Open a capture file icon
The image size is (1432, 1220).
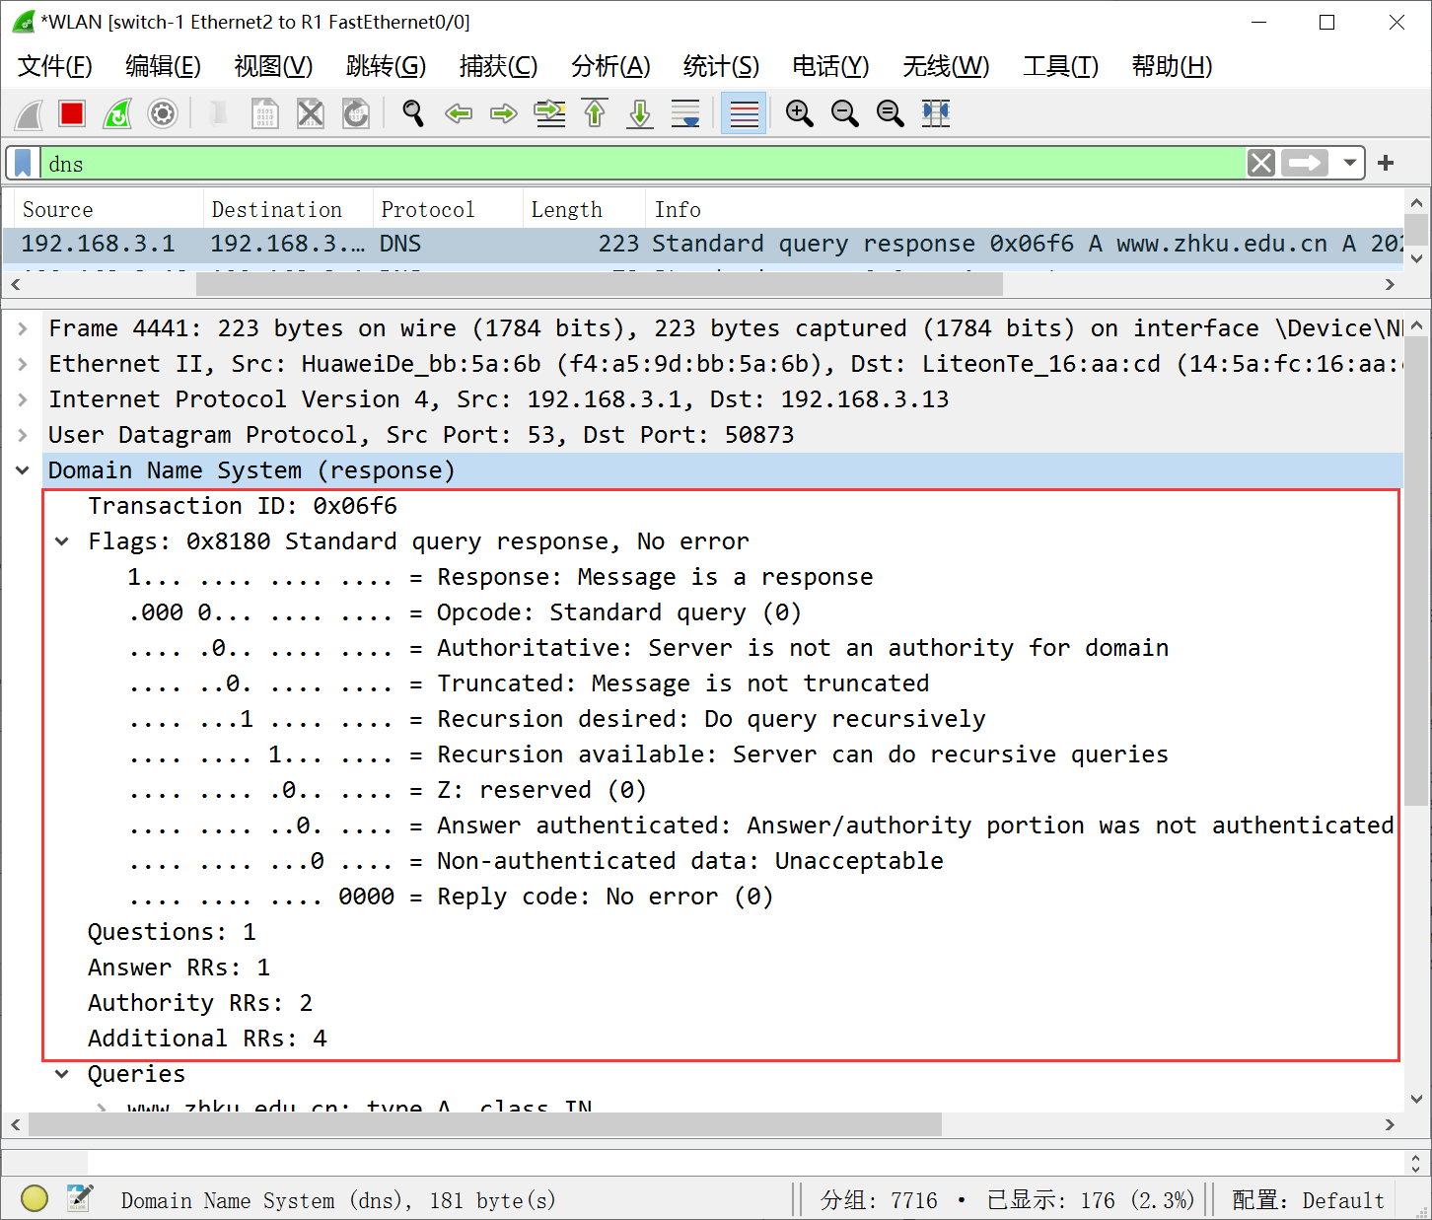pyautogui.click(x=219, y=114)
